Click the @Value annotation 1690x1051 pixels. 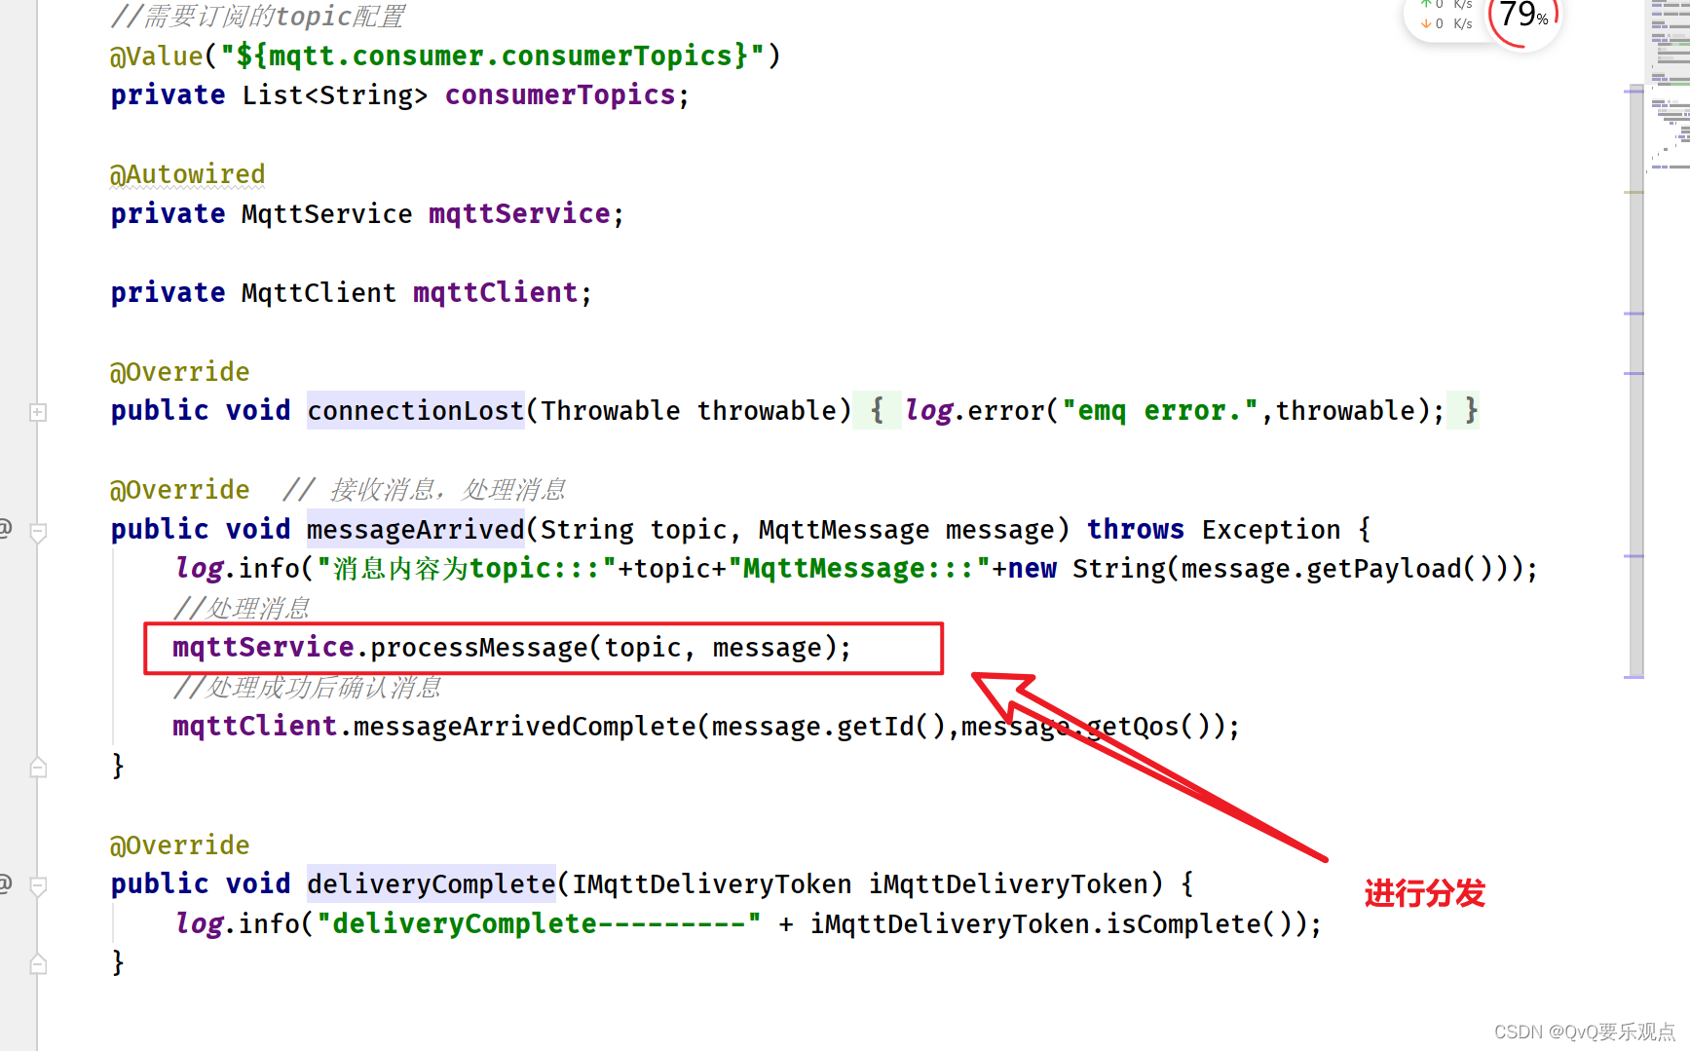click(156, 56)
